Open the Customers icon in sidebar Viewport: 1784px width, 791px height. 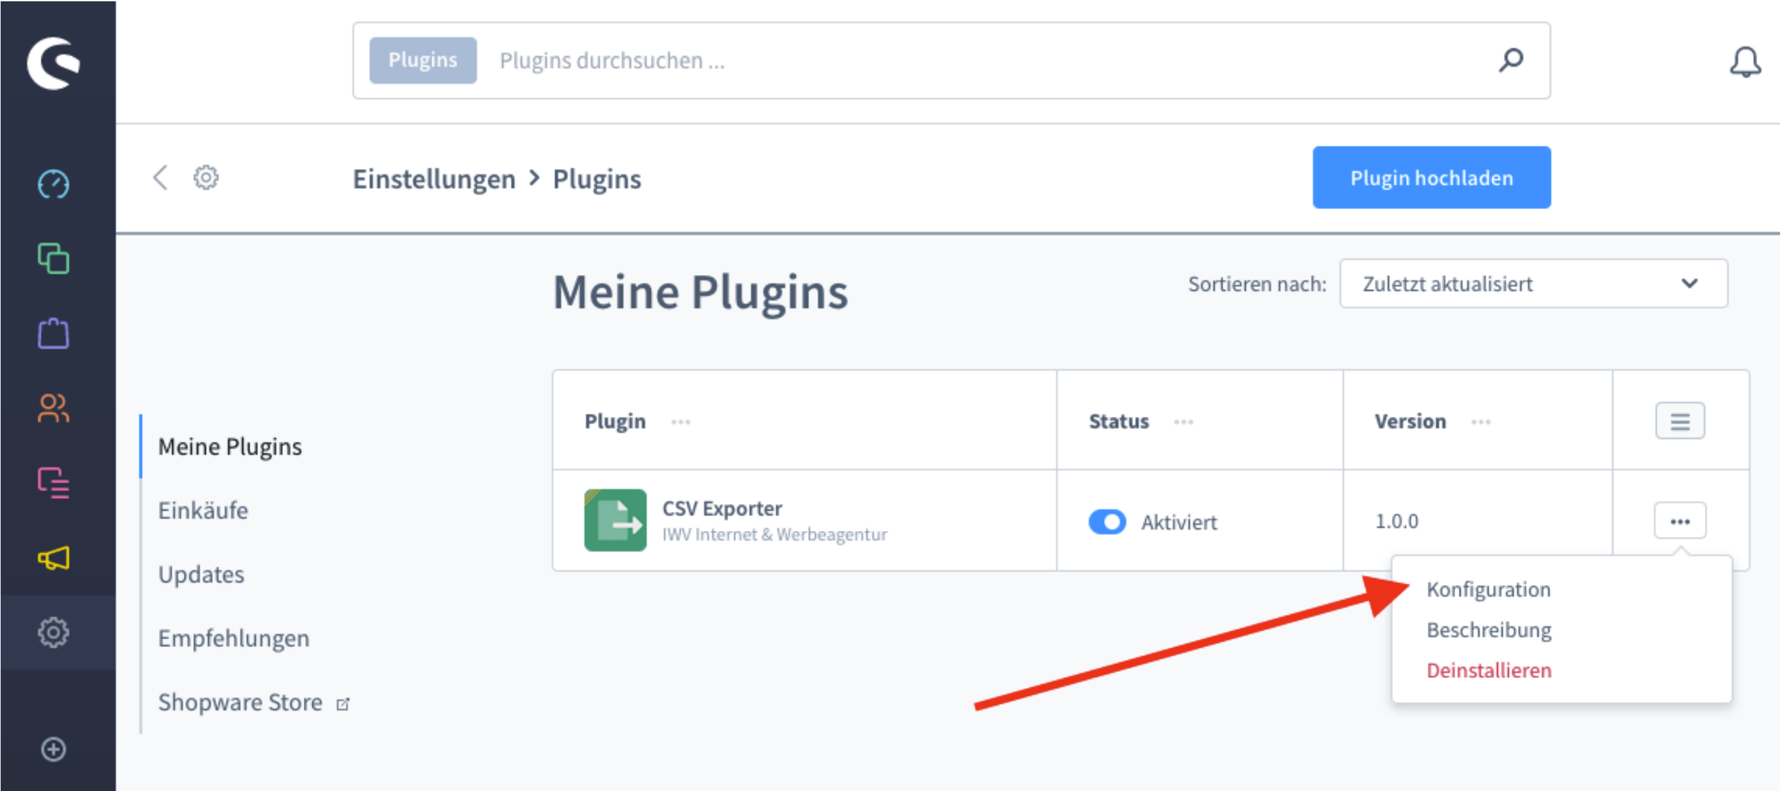tap(53, 408)
